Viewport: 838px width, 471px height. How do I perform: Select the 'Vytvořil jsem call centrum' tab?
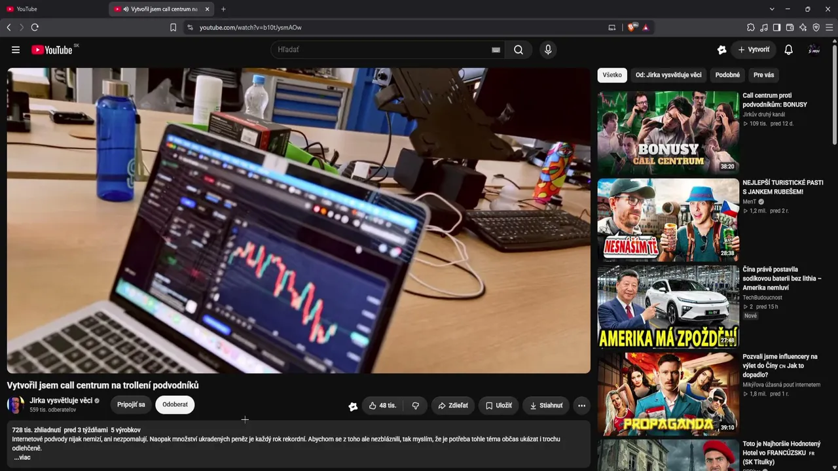(162, 9)
